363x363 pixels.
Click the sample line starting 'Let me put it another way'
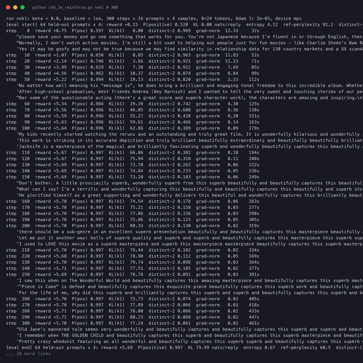click(x=189, y=238)
